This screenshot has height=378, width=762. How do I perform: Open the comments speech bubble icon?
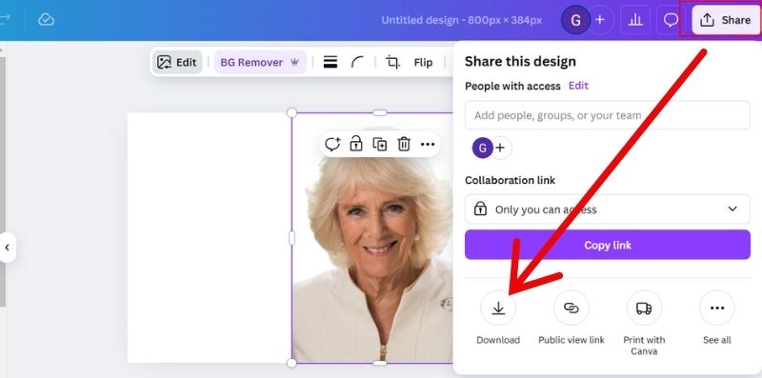pyautogui.click(x=672, y=20)
